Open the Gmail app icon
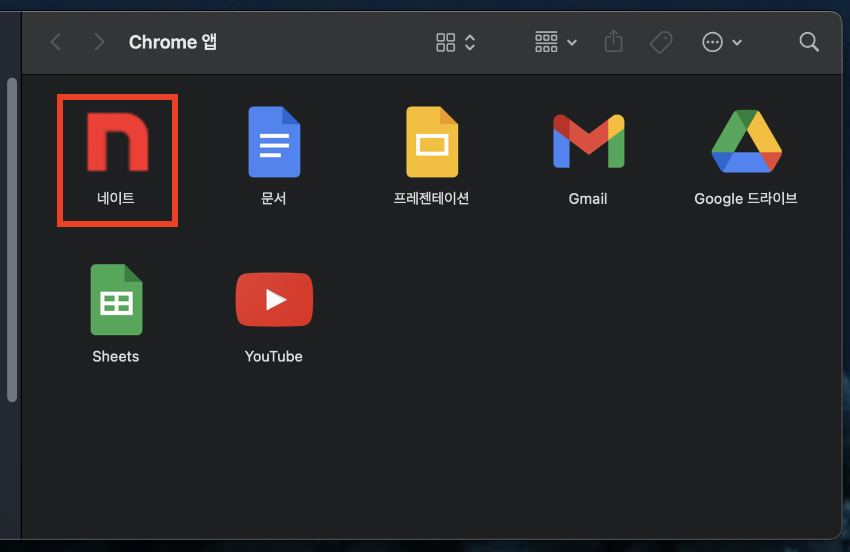850x552 pixels. 589,141
